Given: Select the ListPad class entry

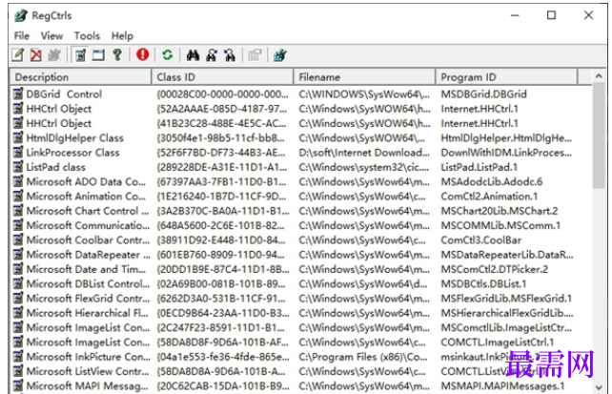Looking at the screenshot, I should click(x=56, y=167).
